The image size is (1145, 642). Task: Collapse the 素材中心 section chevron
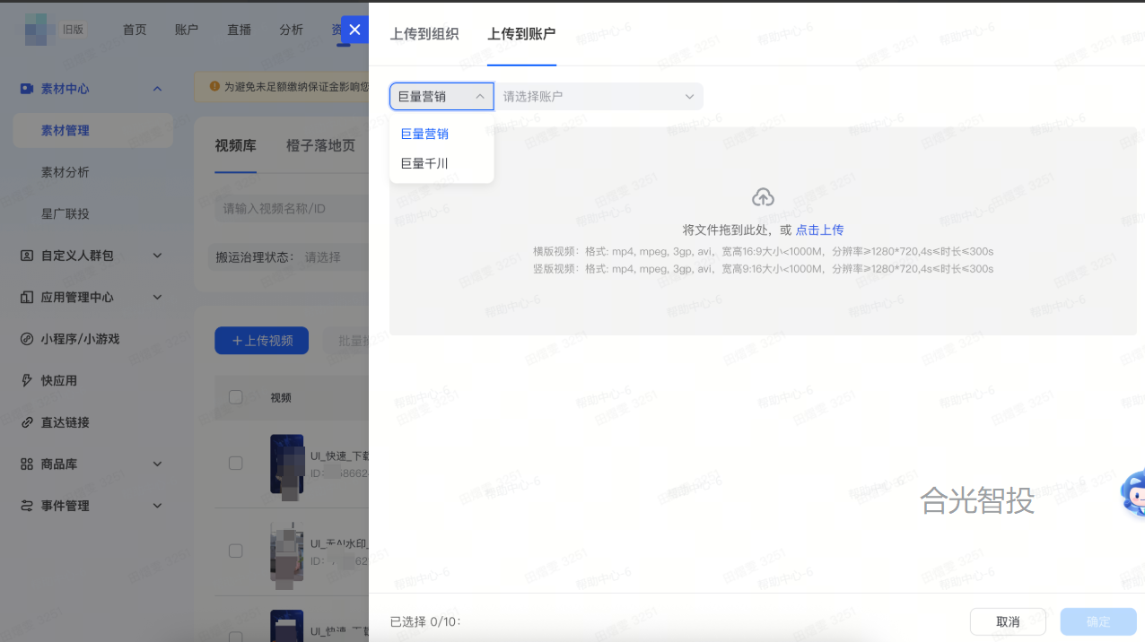point(157,89)
